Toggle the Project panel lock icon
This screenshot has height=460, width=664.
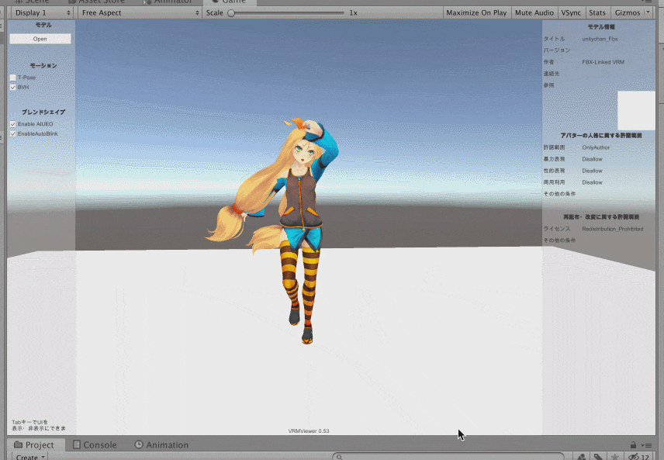(x=633, y=444)
